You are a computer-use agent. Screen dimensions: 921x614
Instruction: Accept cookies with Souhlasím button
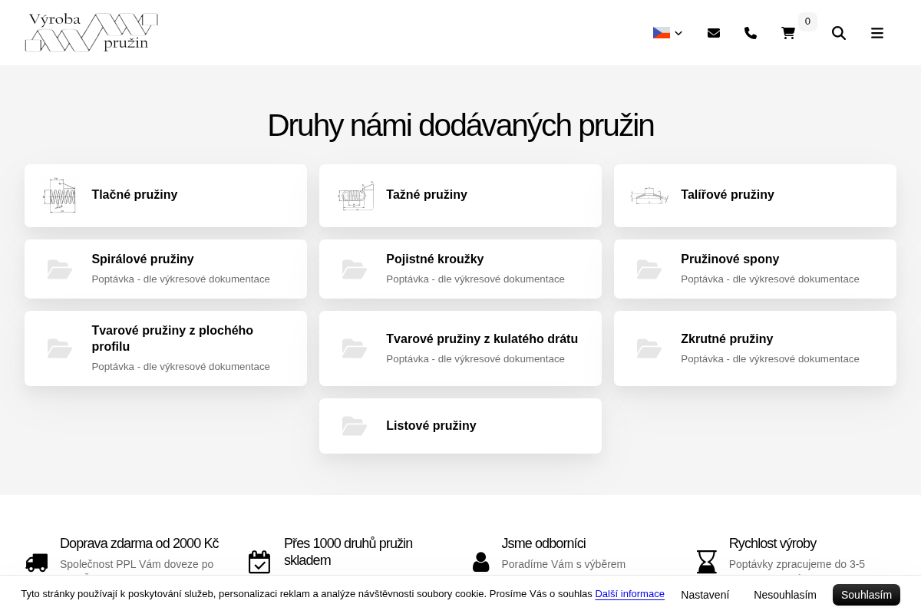coord(867,595)
